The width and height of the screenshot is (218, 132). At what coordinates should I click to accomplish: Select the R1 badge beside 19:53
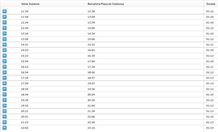(x=4, y=106)
